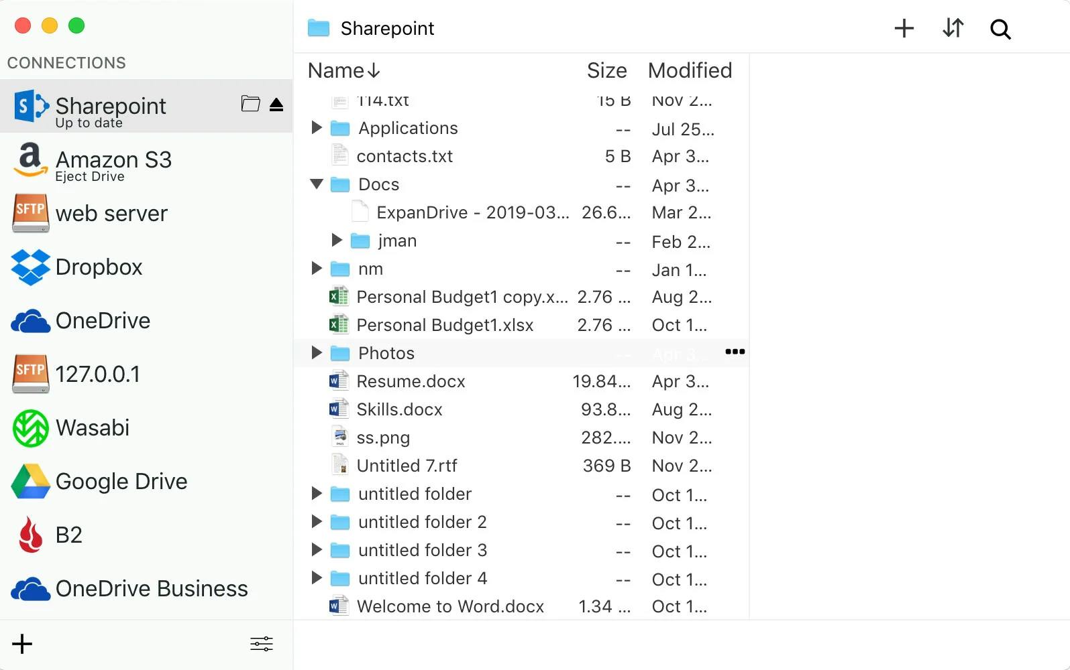This screenshot has height=670, width=1070.
Task: Click the OneDrive Business cloud icon
Action: pos(30,590)
